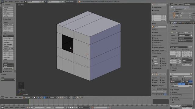195x109 pixels.
Task: Uncheck the Faces overlay checkbox
Action: click(x=153, y=58)
